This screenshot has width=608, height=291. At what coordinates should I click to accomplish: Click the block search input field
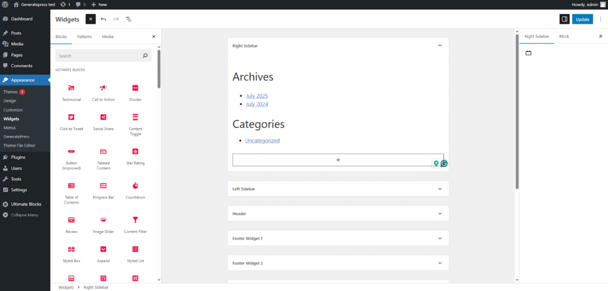pos(98,56)
